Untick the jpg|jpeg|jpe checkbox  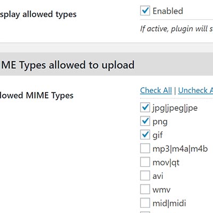145,108
